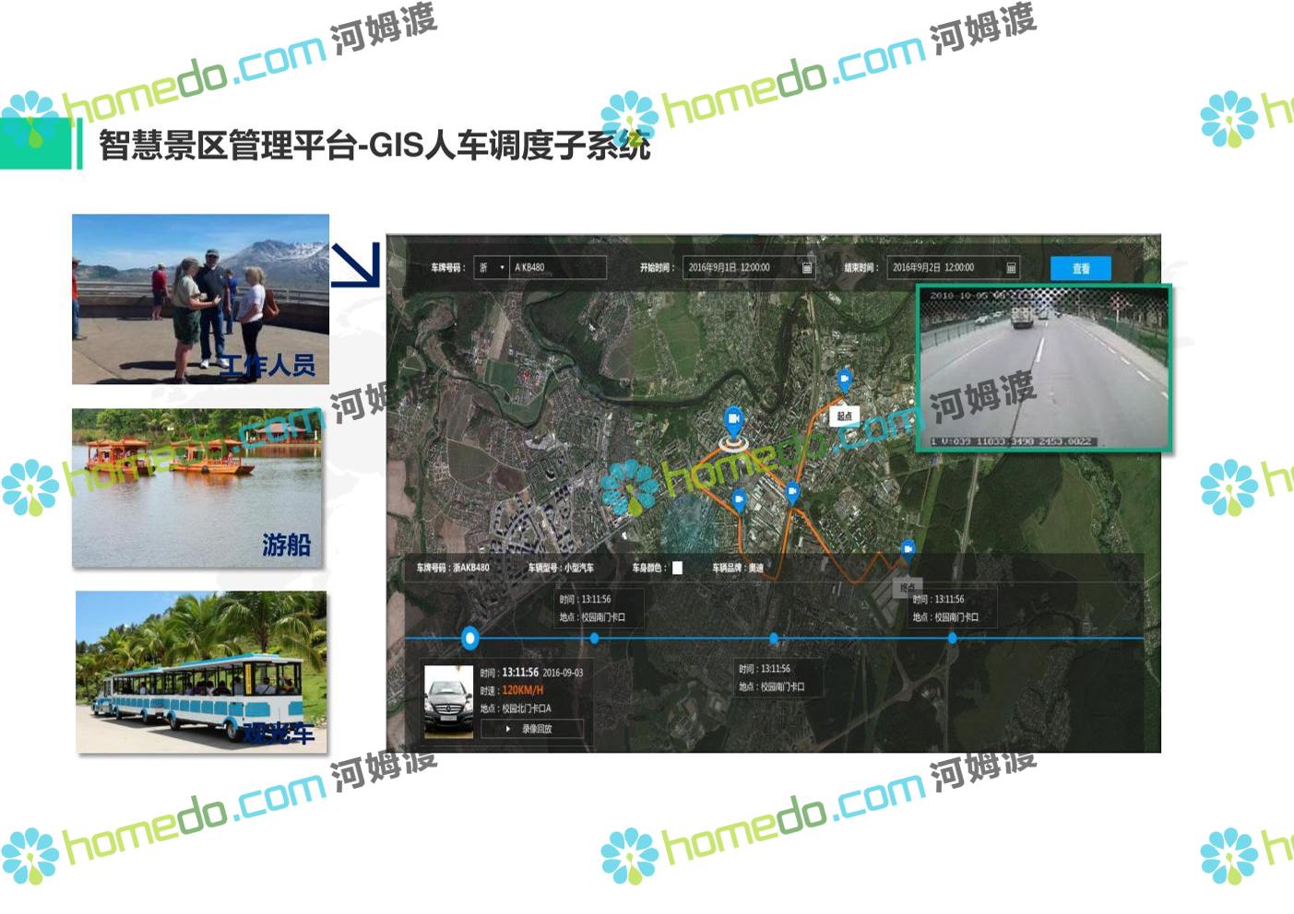Click the 车辆型号：小型汽车 info text

coord(561,568)
